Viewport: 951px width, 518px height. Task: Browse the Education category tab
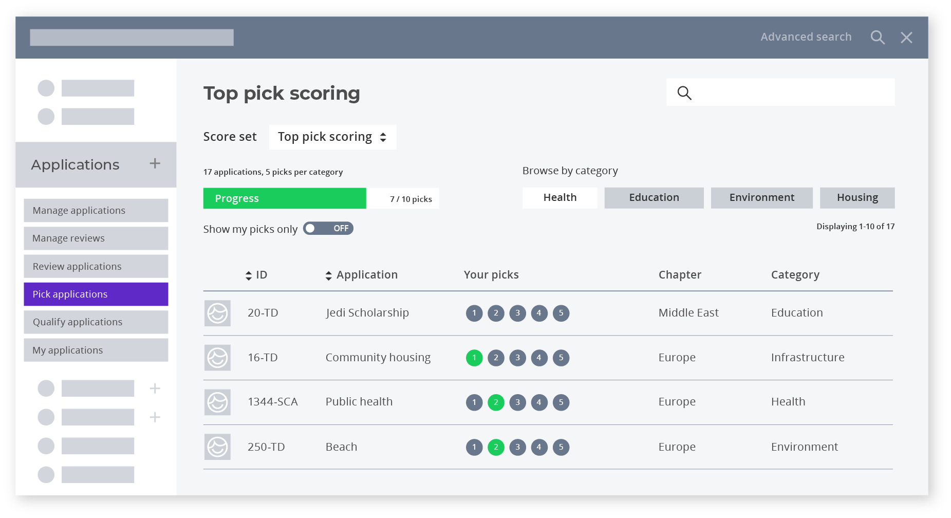[654, 198]
